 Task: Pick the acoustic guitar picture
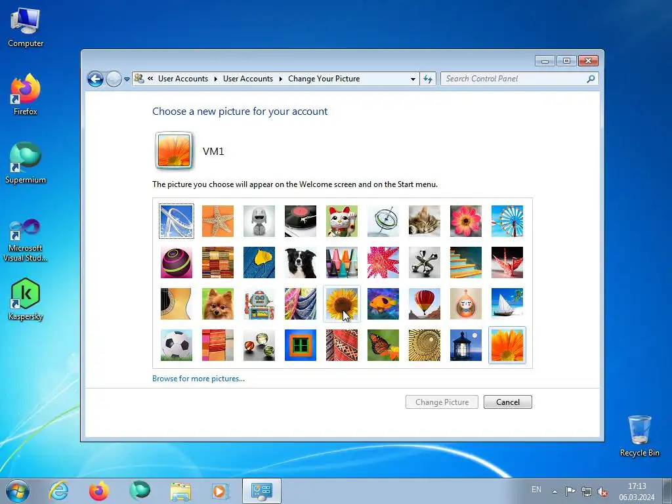pos(176,304)
